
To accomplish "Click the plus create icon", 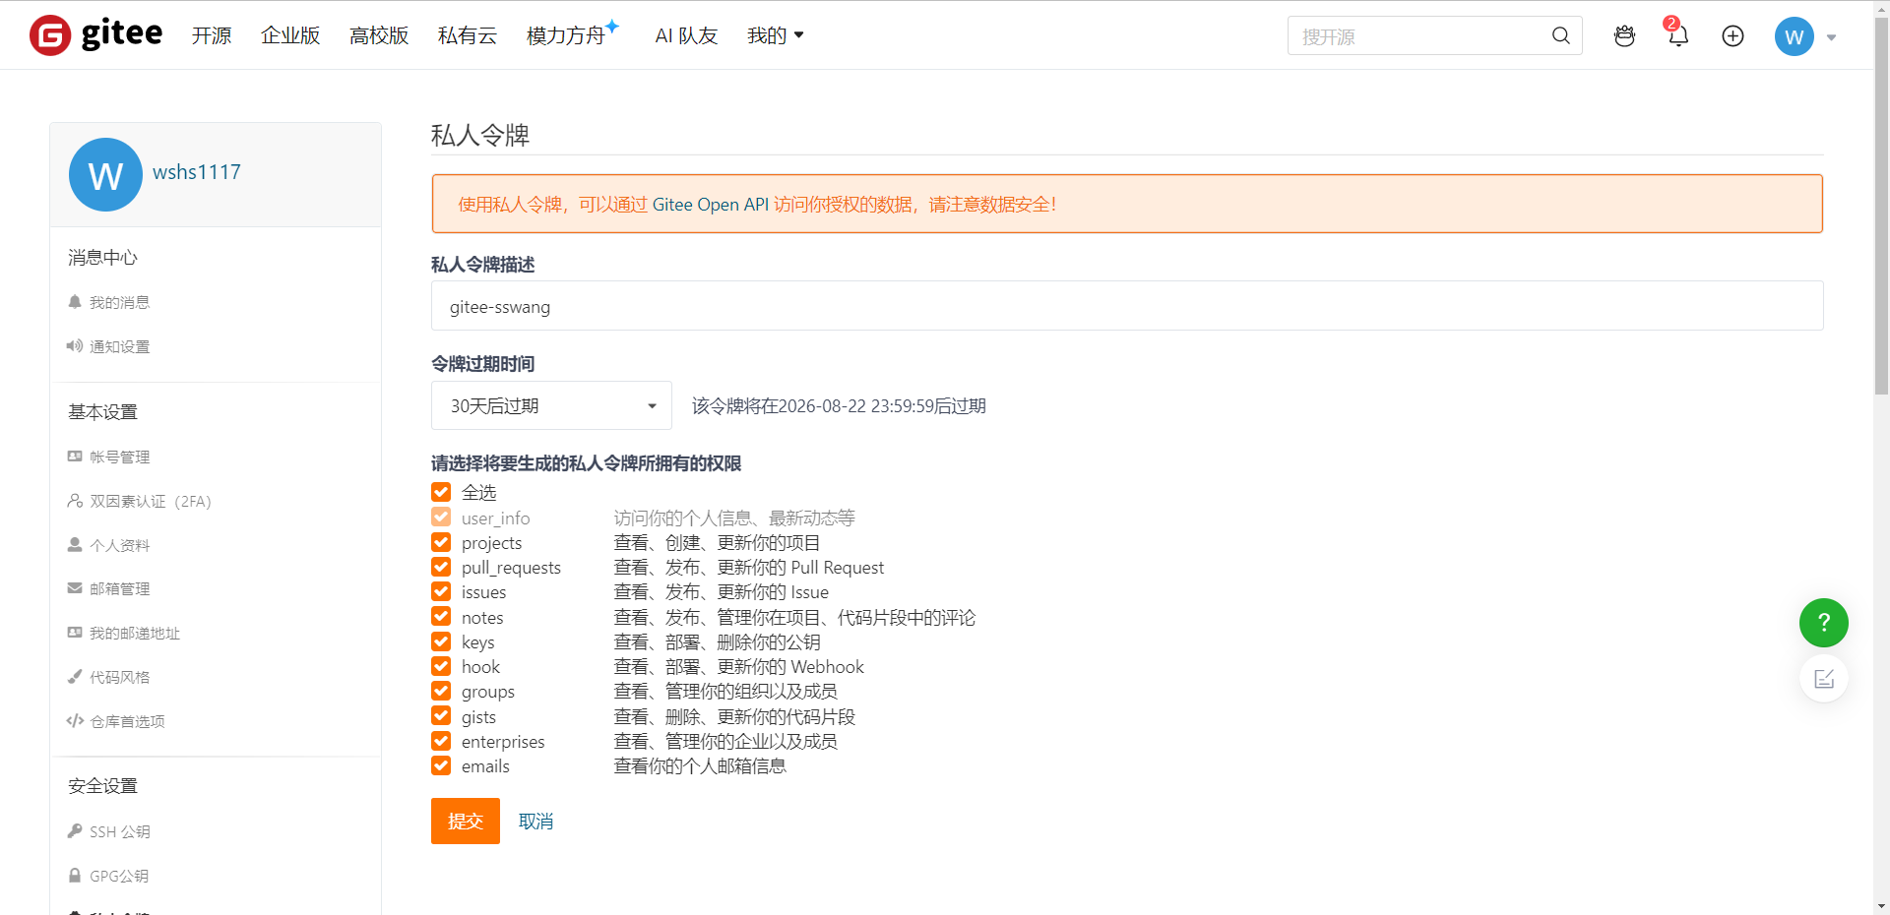I will click(1732, 36).
